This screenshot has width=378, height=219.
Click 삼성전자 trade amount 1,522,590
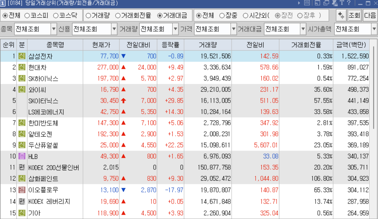pos(355,56)
